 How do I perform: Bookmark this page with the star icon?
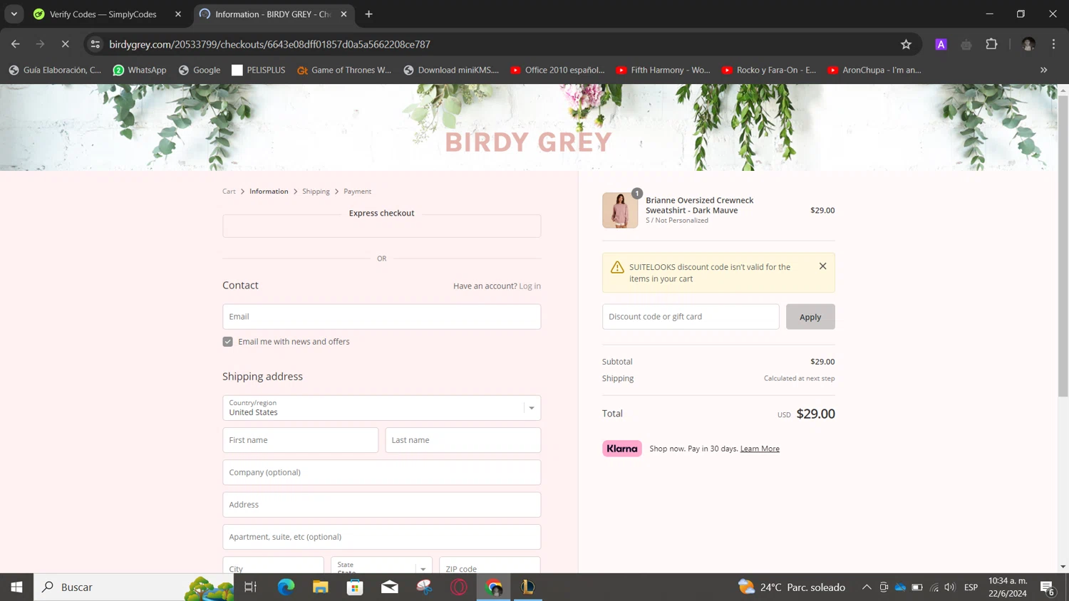coord(906,44)
